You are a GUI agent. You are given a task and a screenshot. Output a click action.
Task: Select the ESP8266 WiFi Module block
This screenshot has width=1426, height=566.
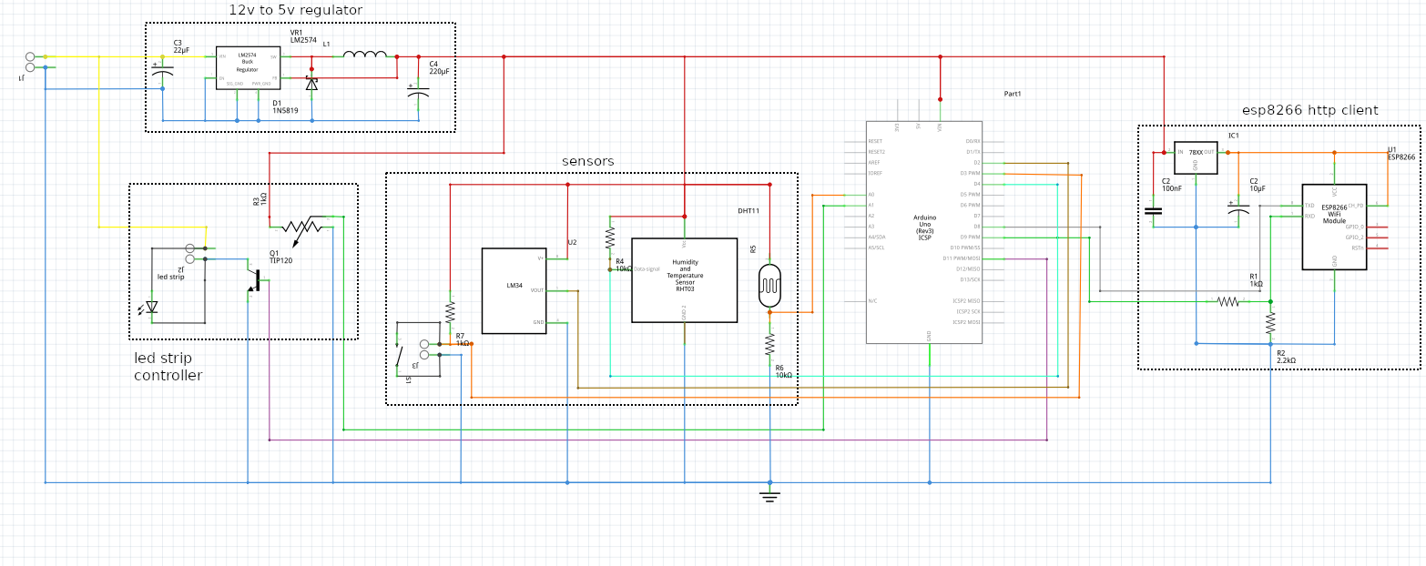(1333, 226)
